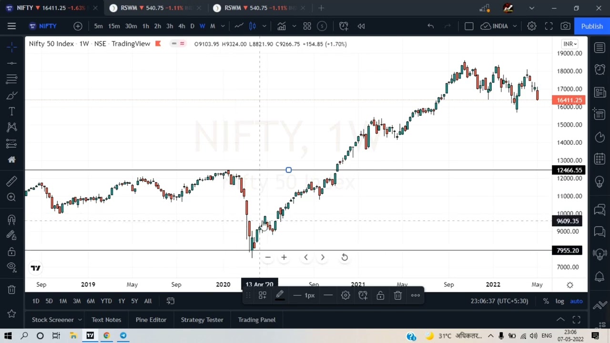Remove drawings with left toolbar trash icon

click(12, 289)
